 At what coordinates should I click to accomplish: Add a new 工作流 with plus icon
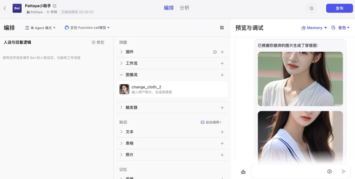point(222,63)
